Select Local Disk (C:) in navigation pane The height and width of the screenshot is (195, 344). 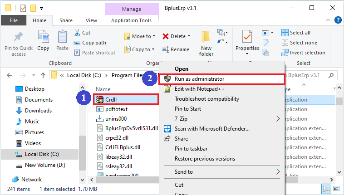click(41, 155)
